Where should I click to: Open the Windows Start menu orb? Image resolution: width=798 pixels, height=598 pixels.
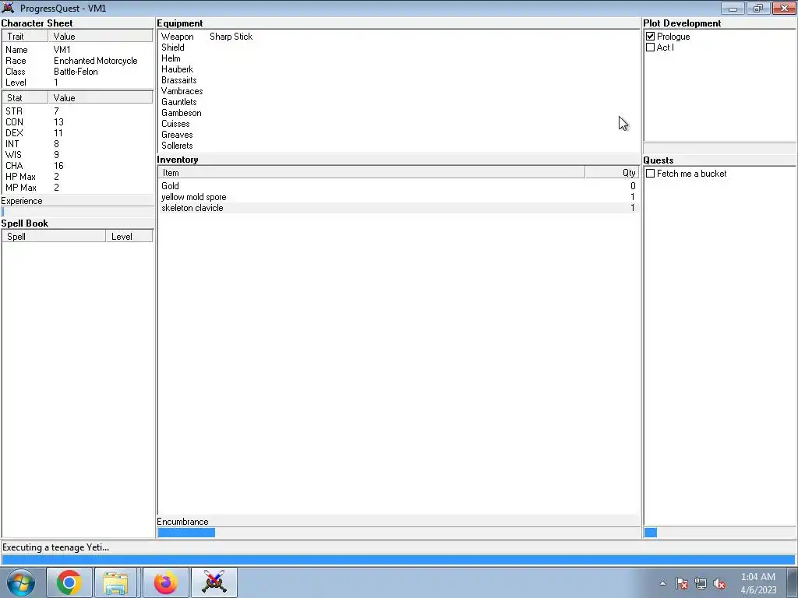(21, 582)
